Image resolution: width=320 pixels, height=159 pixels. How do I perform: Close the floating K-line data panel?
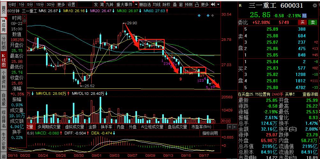coord(25,16)
